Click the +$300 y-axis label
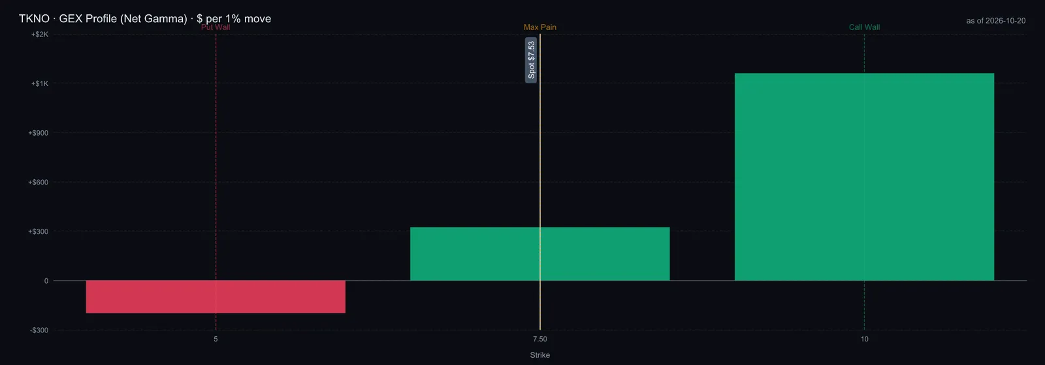 38,231
